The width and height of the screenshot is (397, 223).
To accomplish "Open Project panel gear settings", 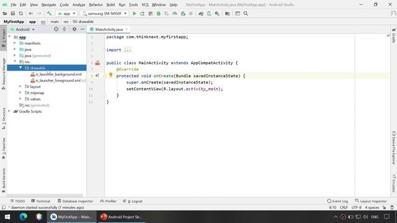I will [x=74, y=29].
